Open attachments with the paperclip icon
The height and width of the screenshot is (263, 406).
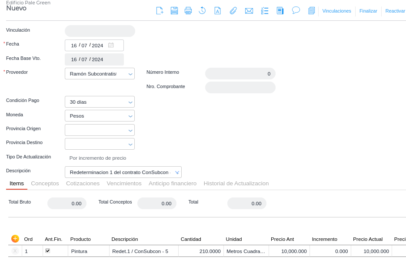[x=233, y=11]
